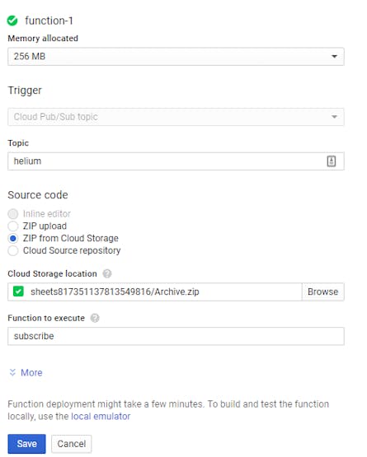The width and height of the screenshot is (367, 457).
Task: Open the Cloud Pub/Sub topic trigger dropdown
Action: click(x=176, y=117)
